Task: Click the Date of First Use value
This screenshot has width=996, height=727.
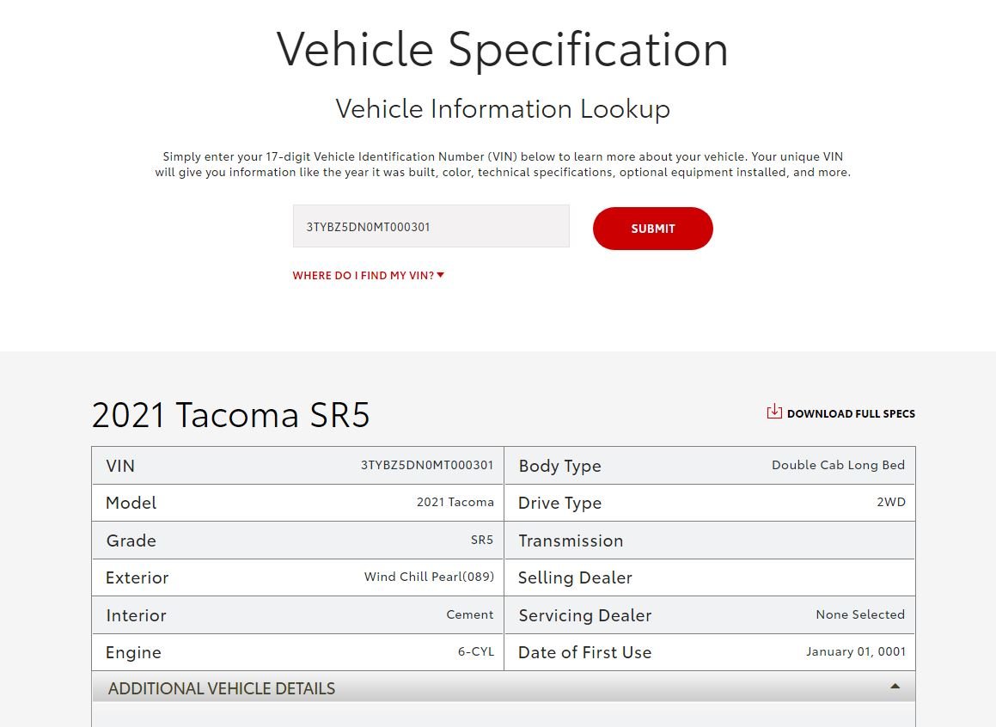Action: (x=856, y=651)
